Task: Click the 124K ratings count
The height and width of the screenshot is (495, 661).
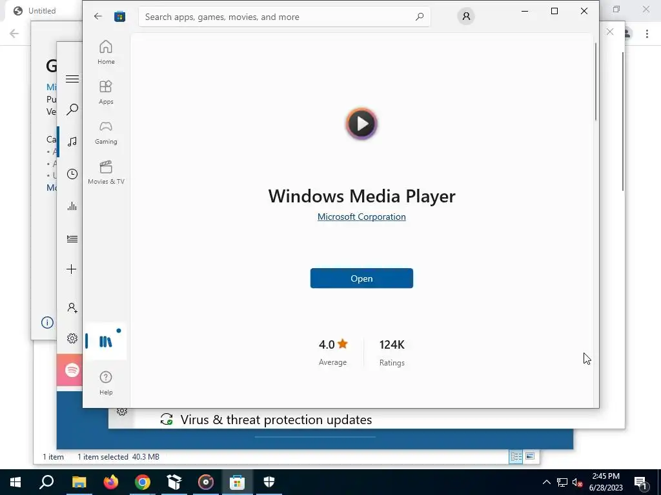Action: pyautogui.click(x=392, y=345)
